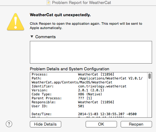Click '/Applications/WeatherCat V2.0.1/' path value
Image resolution: width=156 pixels, height=132 pixels.
(x=110, y=78)
